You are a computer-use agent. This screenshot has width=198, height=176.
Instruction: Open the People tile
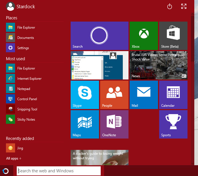tap(114, 95)
